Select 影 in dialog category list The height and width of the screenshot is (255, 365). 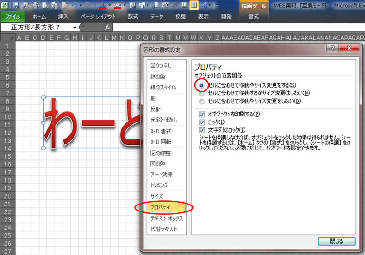click(x=167, y=99)
